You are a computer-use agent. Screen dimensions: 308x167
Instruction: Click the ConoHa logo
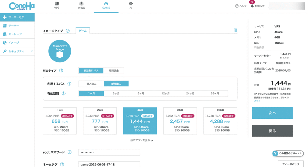[x=22, y=6]
